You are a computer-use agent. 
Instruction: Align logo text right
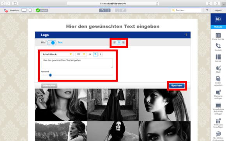coord(123,42)
